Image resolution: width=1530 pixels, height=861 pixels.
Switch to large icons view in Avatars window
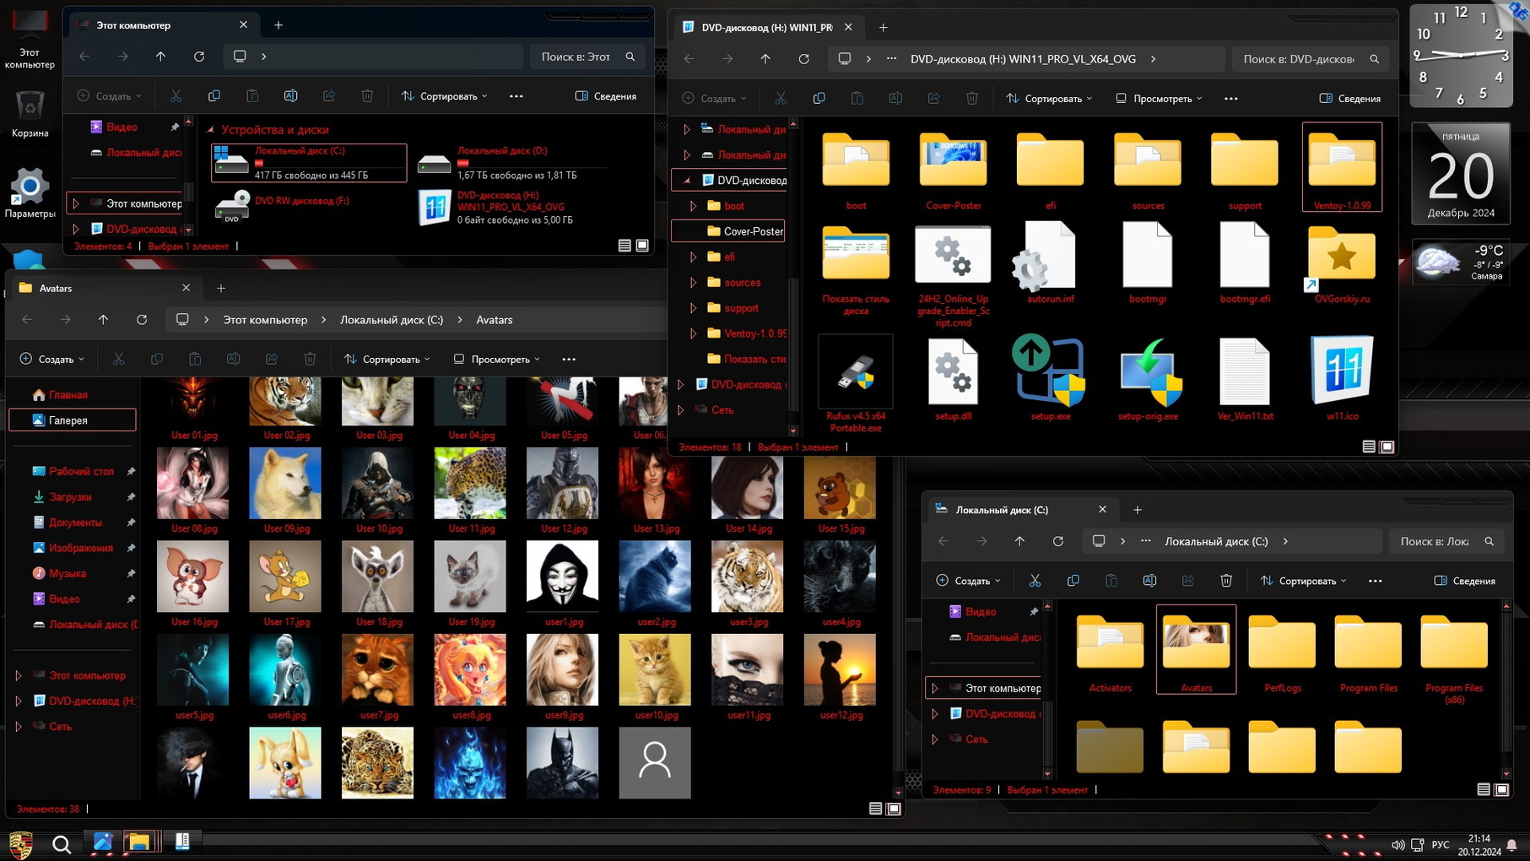[894, 809]
